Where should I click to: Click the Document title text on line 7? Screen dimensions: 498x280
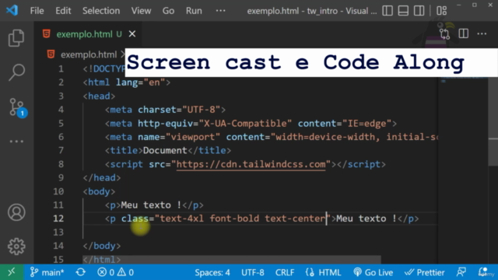[165, 150]
